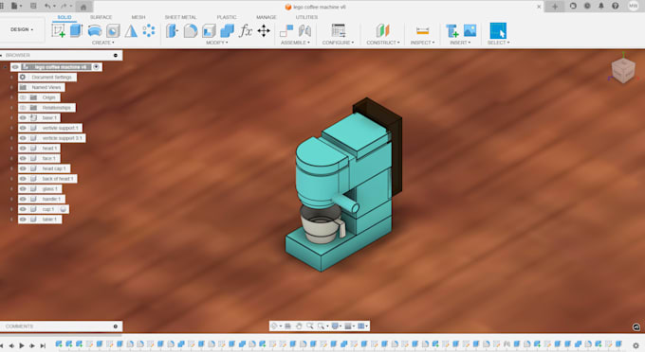
Task: Open the Configure table icon
Action: [339, 31]
